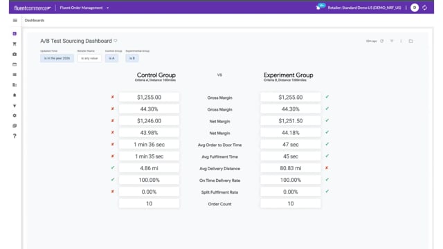
Task: Open the dashboard folder icon
Action: (x=410, y=41)
